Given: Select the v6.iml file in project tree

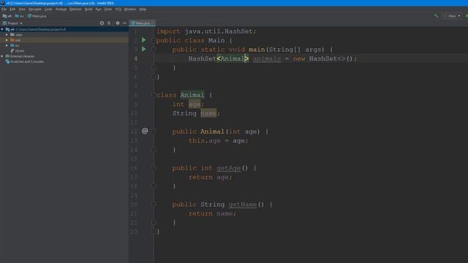Looking at the screenshot, I should point(18,50).
